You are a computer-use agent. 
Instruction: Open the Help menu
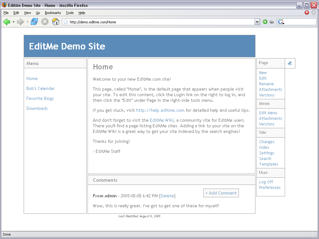(x=82, y=13)
